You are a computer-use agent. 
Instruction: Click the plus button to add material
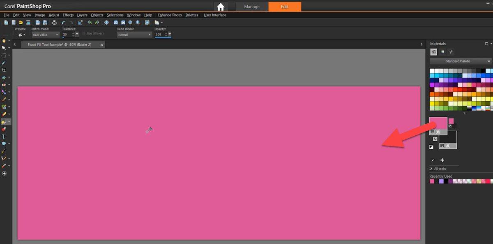(442, 160)
